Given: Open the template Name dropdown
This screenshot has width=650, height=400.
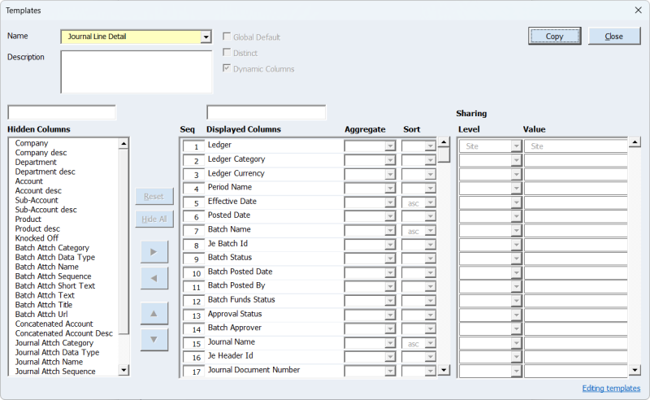Looking at the screenshot, I should point(206,37).
